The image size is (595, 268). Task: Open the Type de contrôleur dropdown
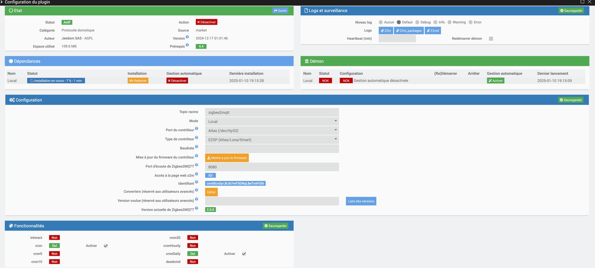(272, 140)
